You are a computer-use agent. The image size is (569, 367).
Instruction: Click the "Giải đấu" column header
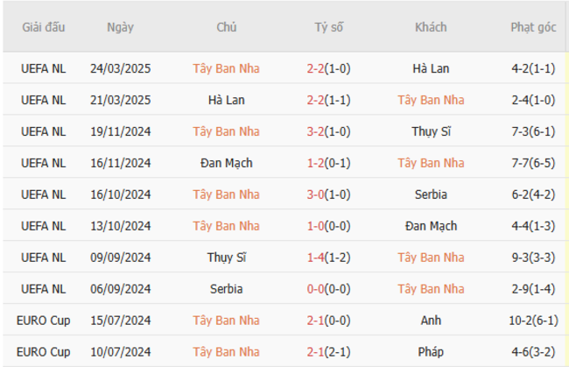pos(44,27)
